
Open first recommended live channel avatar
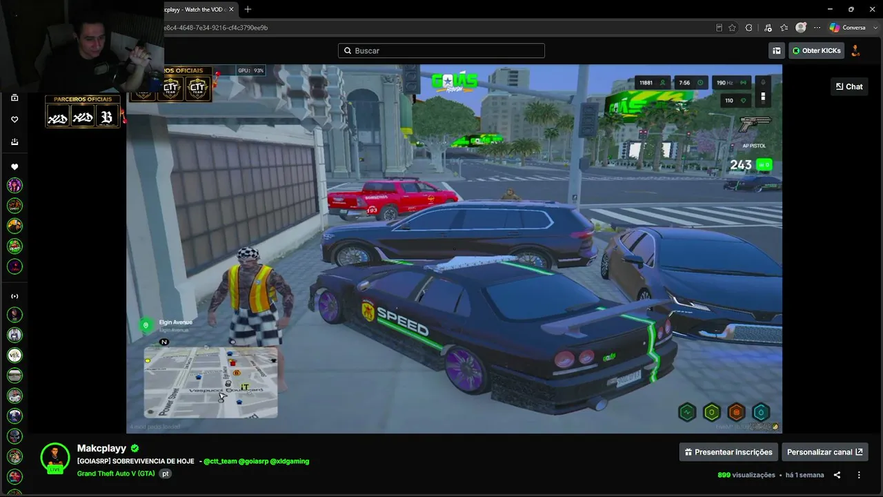(x=14, y=315)
